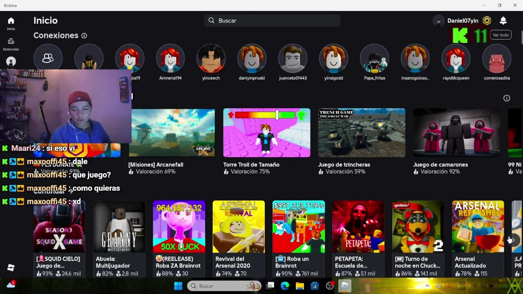Open the Abuela: Multijugador game card
This screenshot has height=294, width=523.
pos(119,239)
